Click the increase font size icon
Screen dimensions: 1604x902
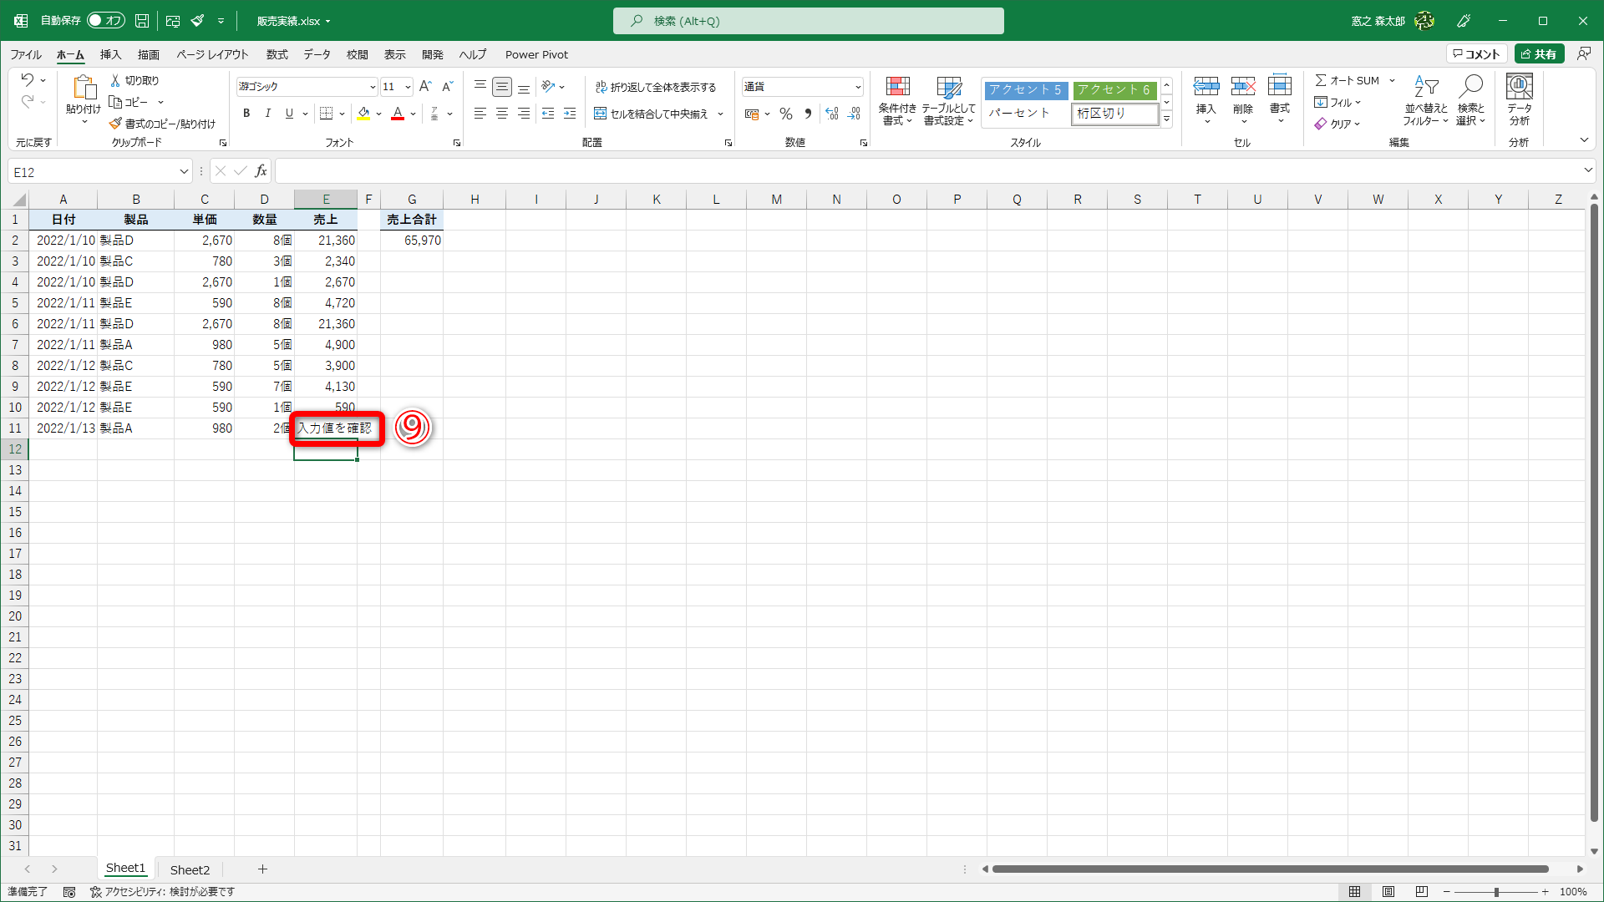click(425, 87)
